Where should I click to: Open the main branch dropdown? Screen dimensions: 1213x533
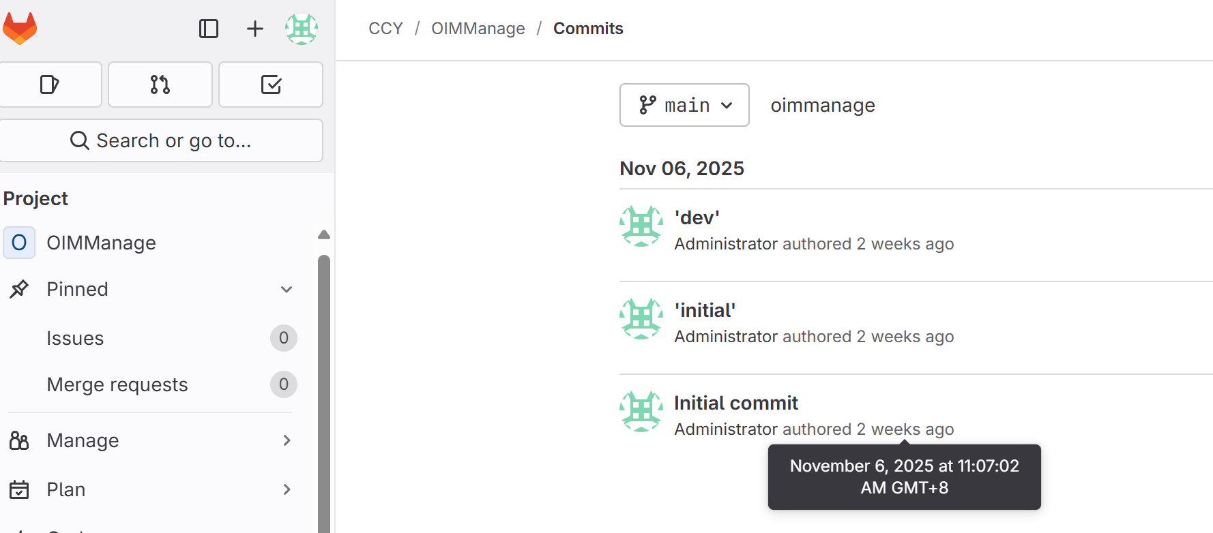click(x=684, y=105)
